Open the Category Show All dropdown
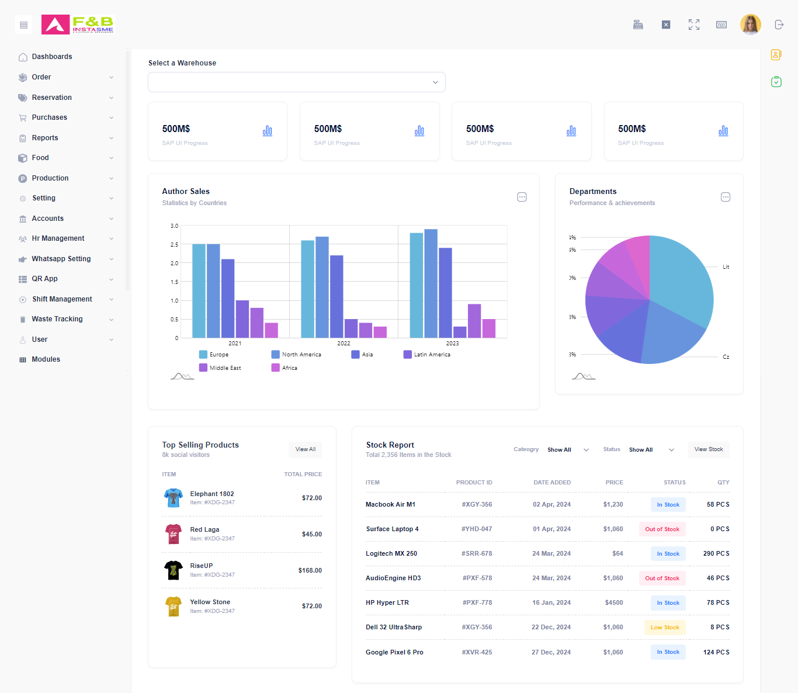Screen dimensions: 798x693 568,450
